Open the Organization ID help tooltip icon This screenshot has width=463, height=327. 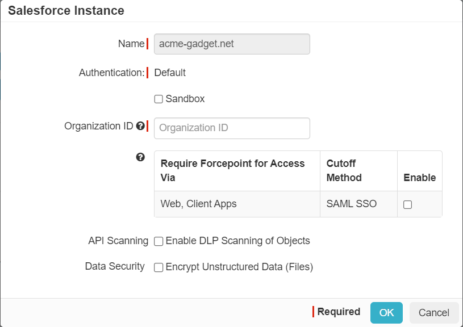pos(140,126)
